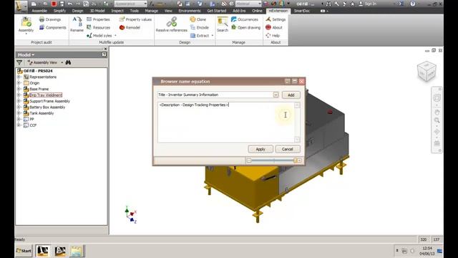Click the Components audit icon

coord(42,27)
